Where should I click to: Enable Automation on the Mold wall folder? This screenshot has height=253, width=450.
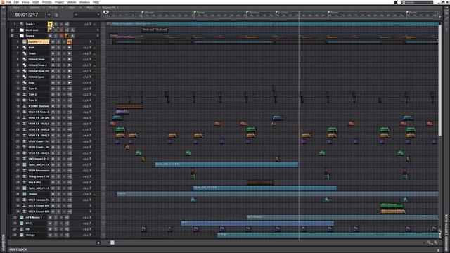coord(72,30)
